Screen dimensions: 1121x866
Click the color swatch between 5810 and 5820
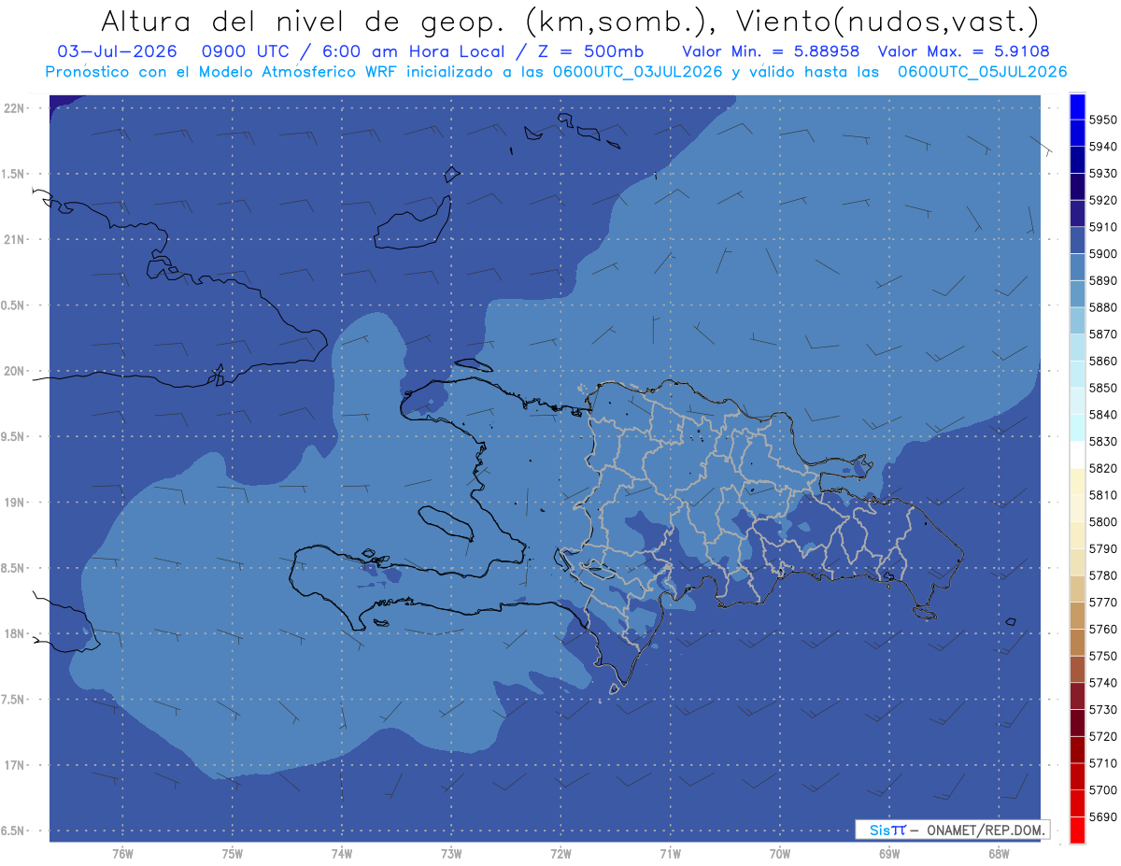click(1076, 482)
